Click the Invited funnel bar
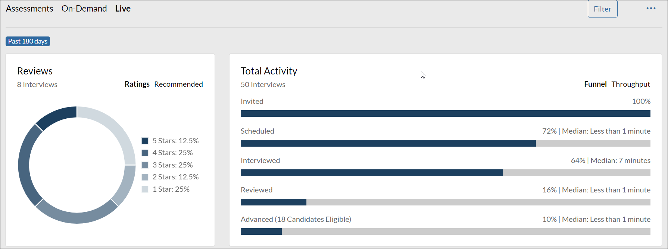 pos(445,114)
